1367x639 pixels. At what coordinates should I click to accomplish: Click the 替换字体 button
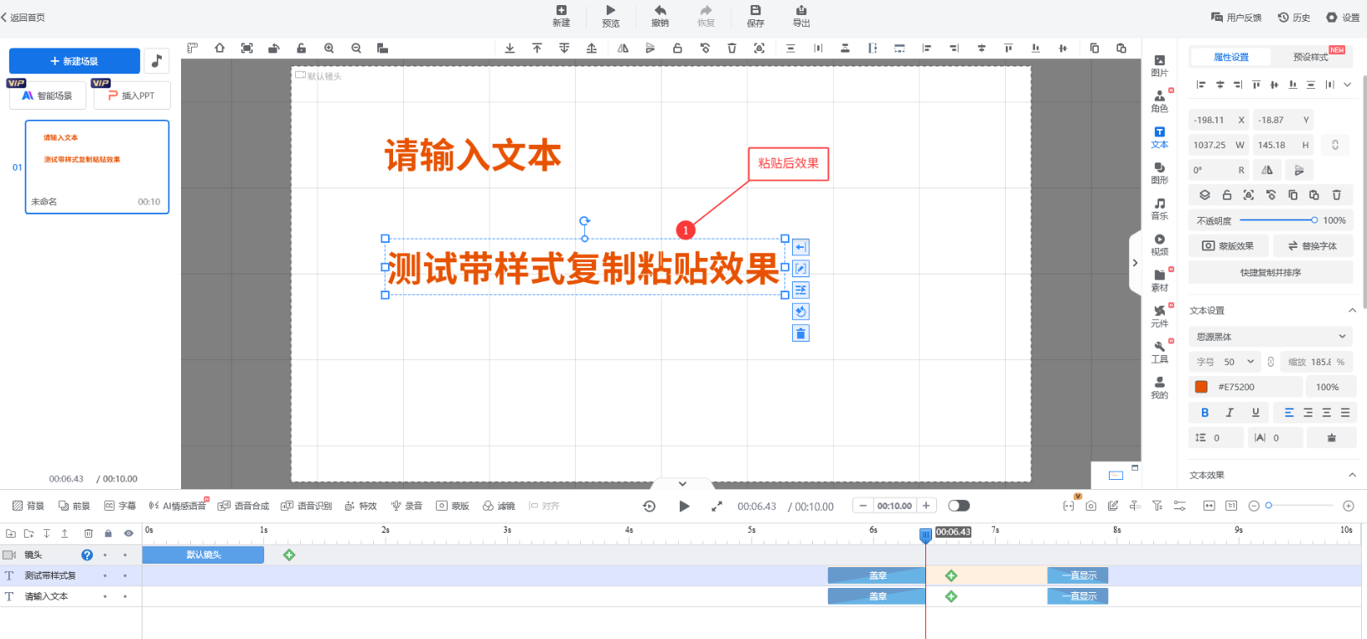[x=1313, y=246]
